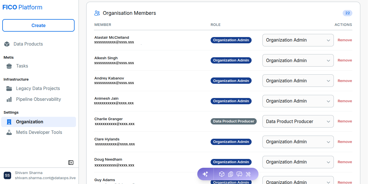
Task: Click the wrench and screwdriver tools icon
Action: coord(248,174)
